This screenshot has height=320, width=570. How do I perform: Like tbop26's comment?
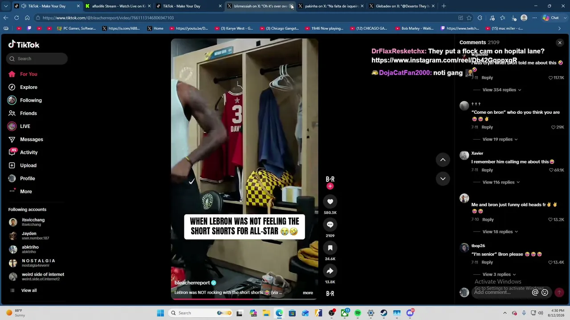551,262
